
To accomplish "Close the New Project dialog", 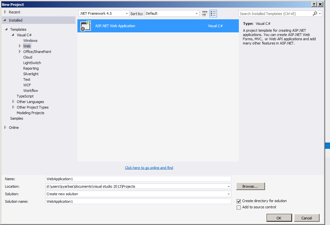I will [320, 5].
